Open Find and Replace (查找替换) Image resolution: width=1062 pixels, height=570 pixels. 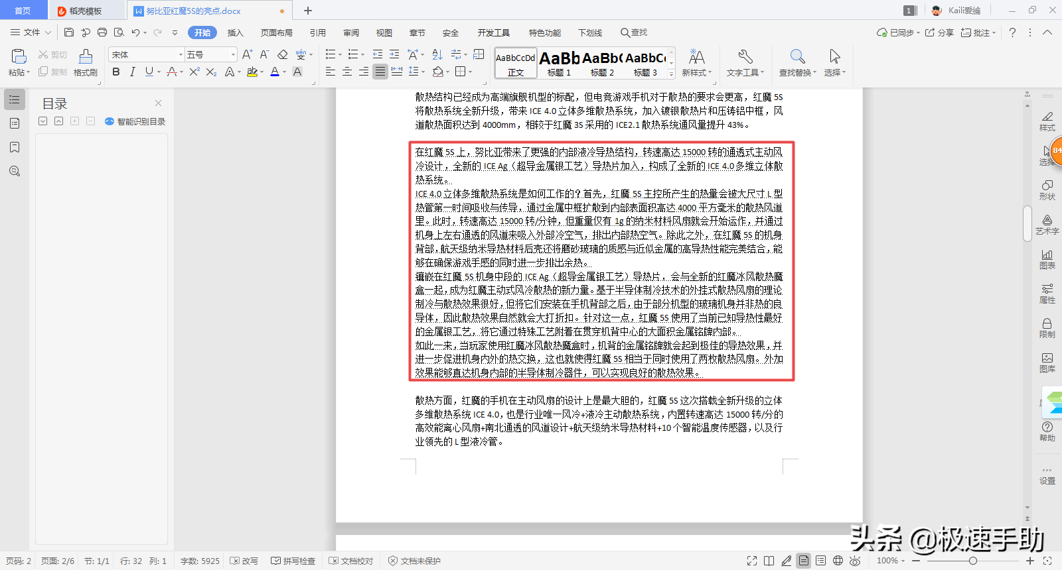797,63
